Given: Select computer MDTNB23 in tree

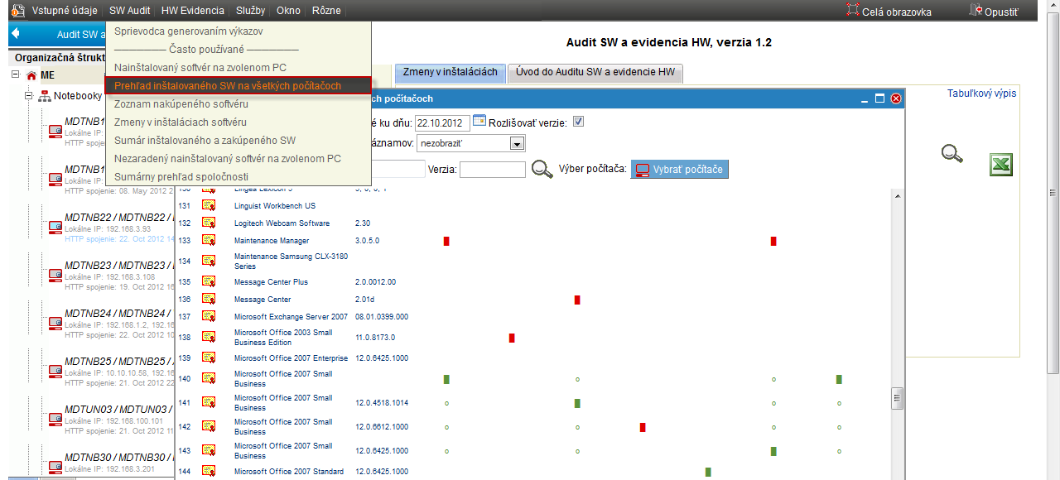Looking at the screenshot, I should [118, 266].
